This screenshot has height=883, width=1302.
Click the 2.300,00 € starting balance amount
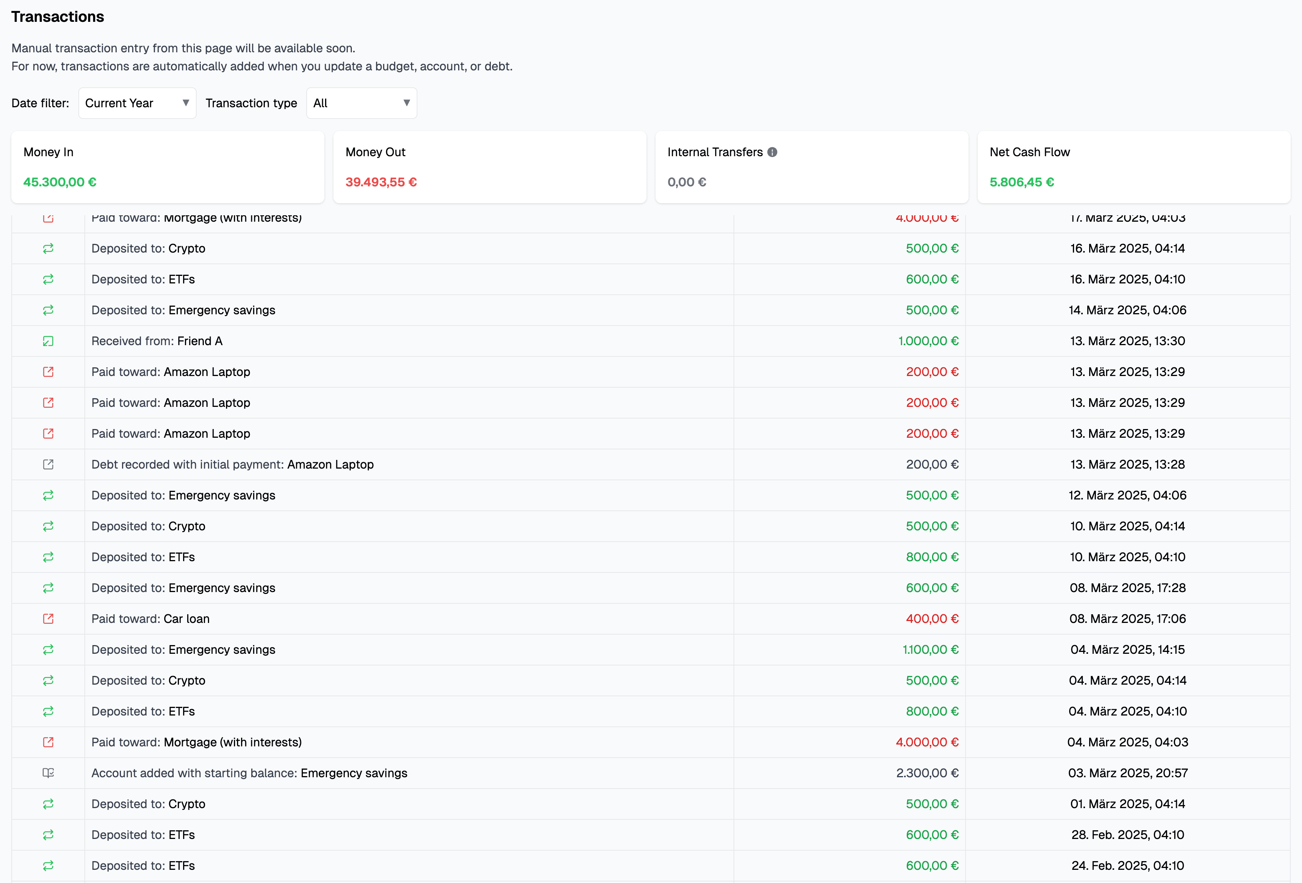pyautogui.click(x=927, y=773)
